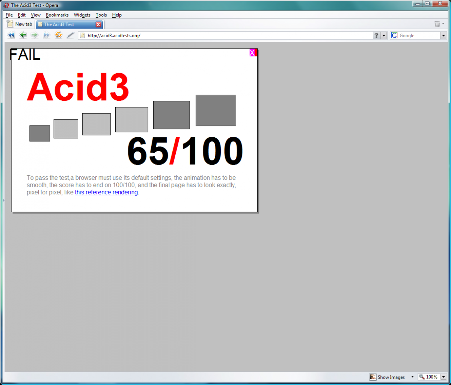Screen dimensions: 451x385
Task: Open the File menu
Action: point(9,15)
